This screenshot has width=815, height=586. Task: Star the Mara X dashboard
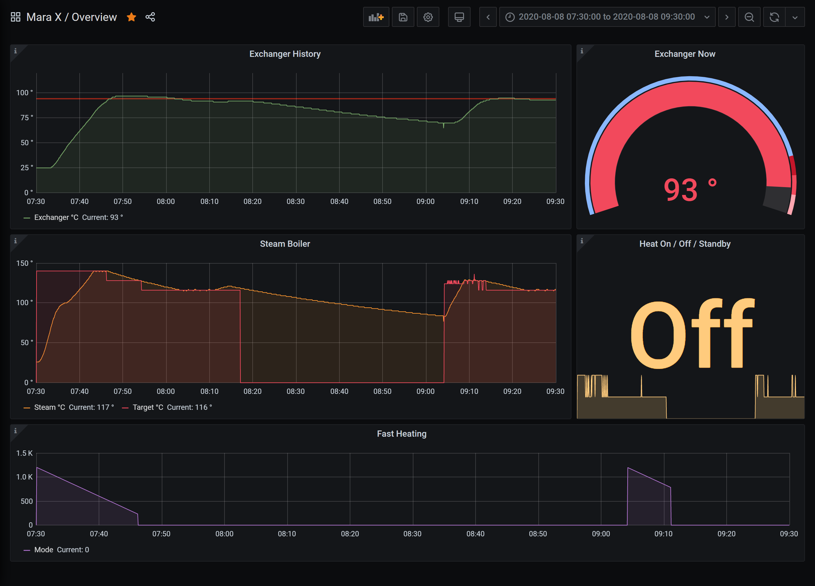[131, 17]
